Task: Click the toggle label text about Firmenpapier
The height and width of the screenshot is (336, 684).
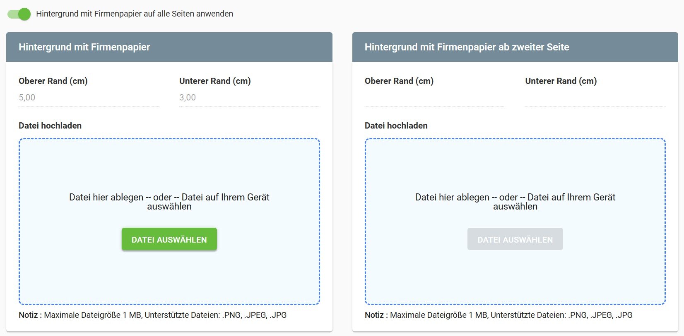Action: coord(134,14)
